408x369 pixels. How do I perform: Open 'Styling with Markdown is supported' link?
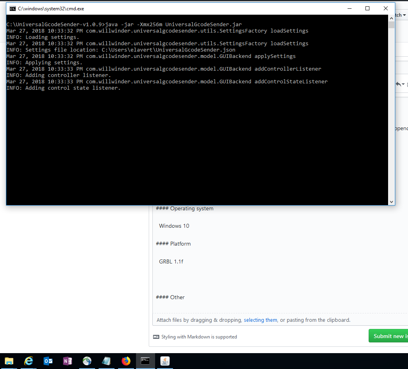tap(199, 337)
